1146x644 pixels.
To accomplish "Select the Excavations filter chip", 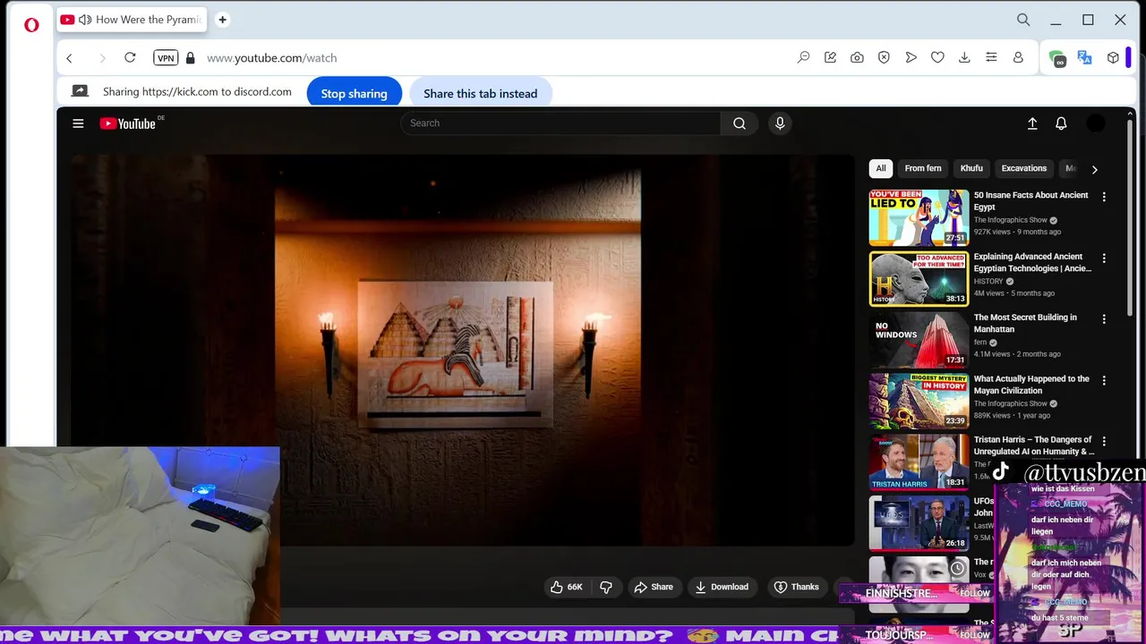I will click(x=1024, y=168).
